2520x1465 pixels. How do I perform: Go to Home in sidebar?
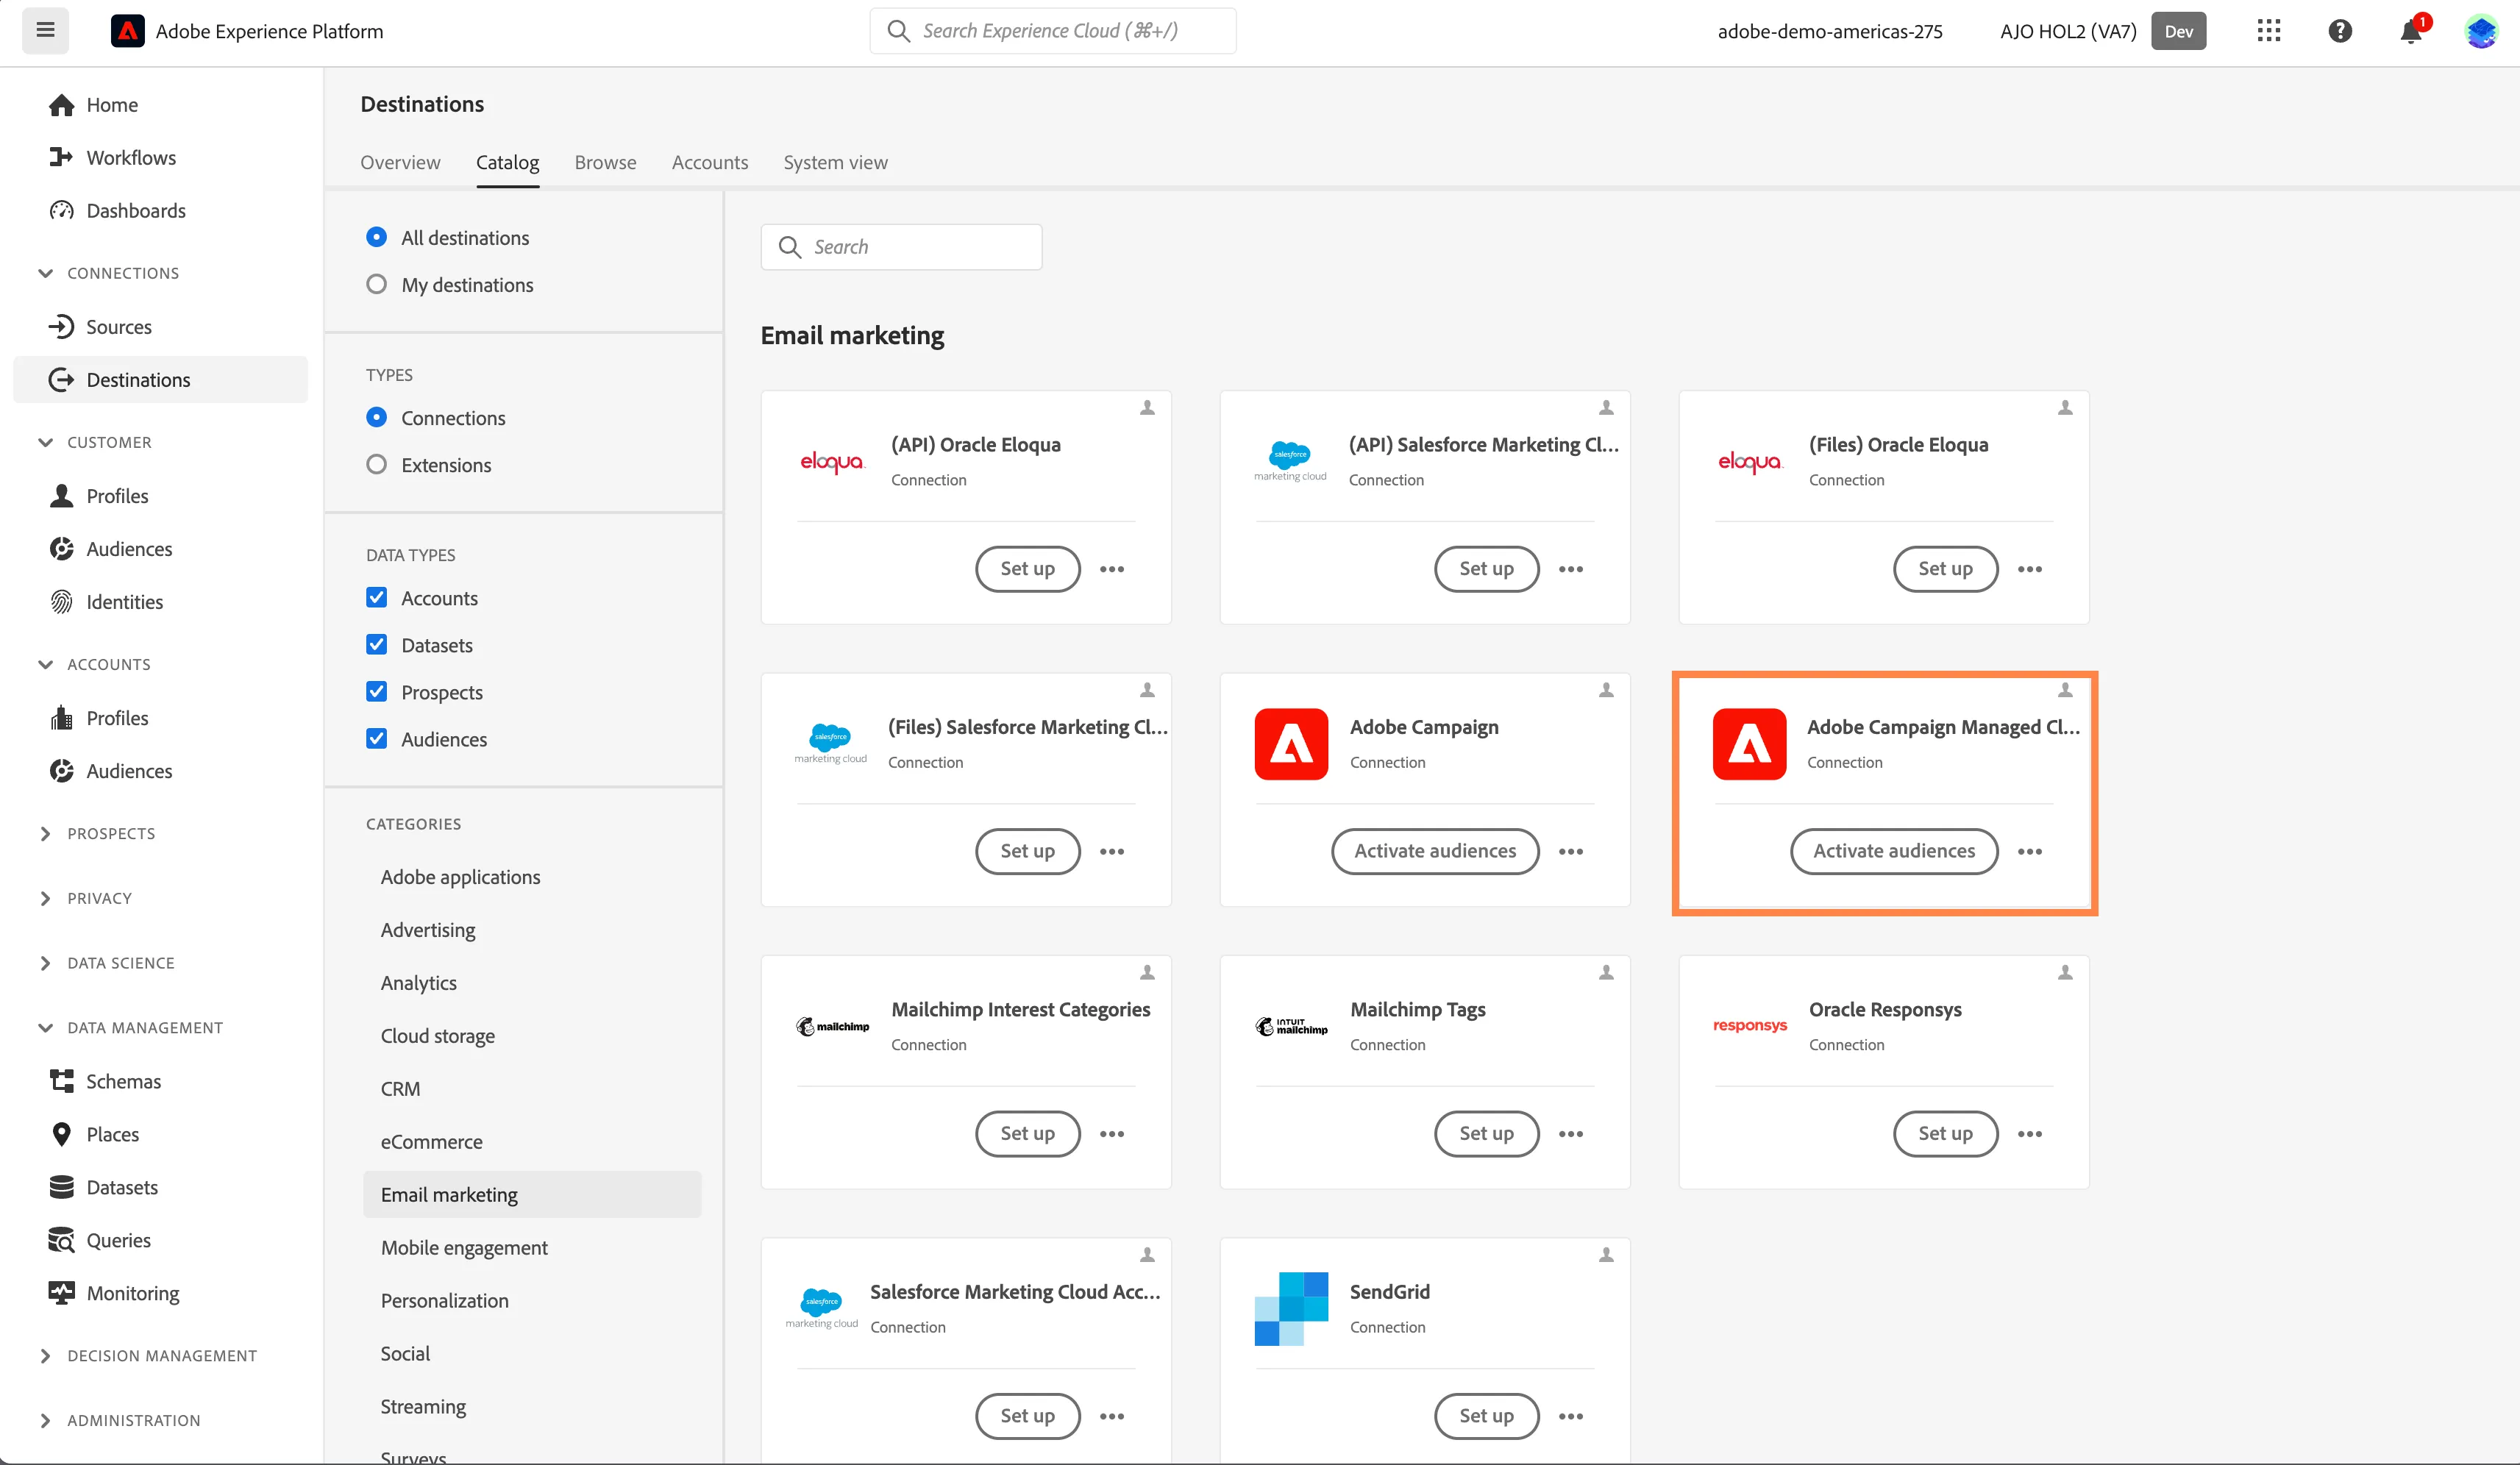coord(111,105)
